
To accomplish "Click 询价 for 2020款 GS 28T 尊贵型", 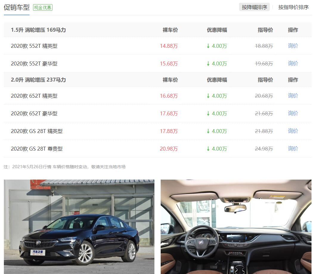I will coord(293,149).
